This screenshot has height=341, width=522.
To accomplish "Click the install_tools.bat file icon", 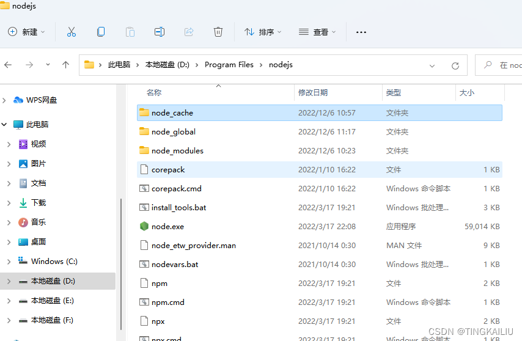I will click(x=144, y=207).
